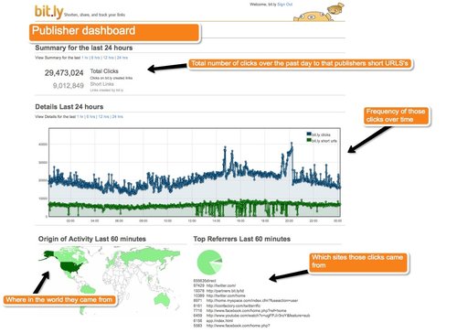Screen dimensions: 457x333
Task: Click the Summary for the last 24 hours heading
Action: coord(84,48)
